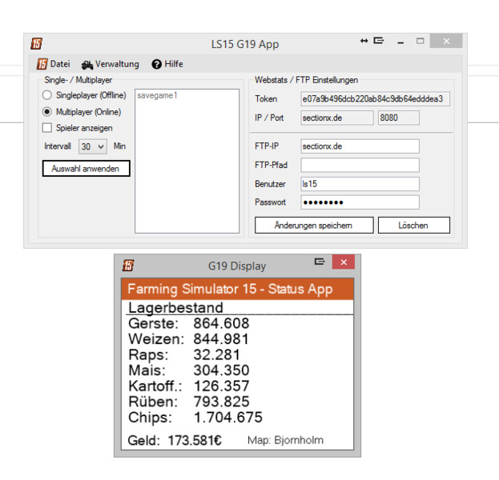Click the Farming Simulator 15 - Status App header
The image size is (499, 480).
coord(237,289)
